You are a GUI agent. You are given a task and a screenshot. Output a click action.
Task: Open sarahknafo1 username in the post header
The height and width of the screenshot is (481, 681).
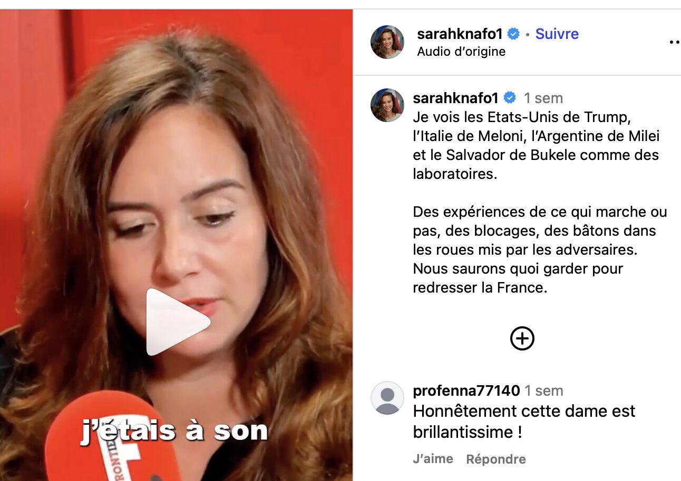point(460,34)
